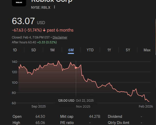The height and width of the screenshot is (125, 156).
Task: Switch chart to YTD range
Action: click(x=90, y=50)
